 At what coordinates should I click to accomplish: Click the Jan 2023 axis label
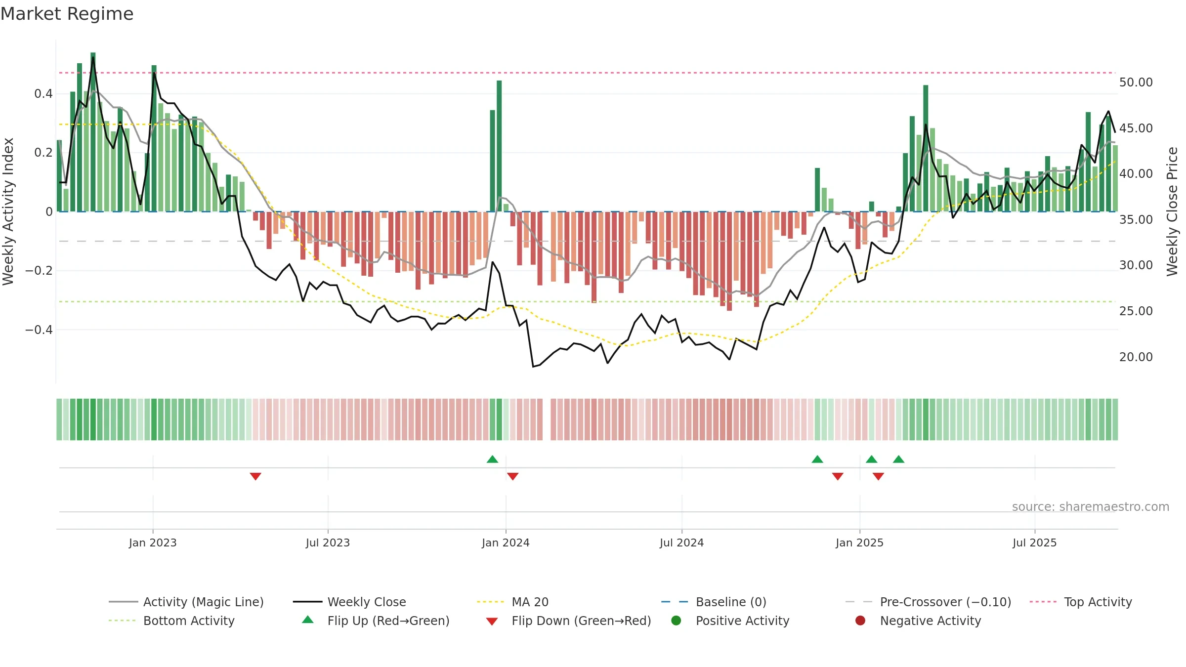153,542
